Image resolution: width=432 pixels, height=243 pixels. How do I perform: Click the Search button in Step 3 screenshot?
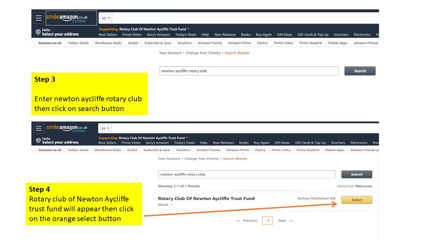point(360,71)
